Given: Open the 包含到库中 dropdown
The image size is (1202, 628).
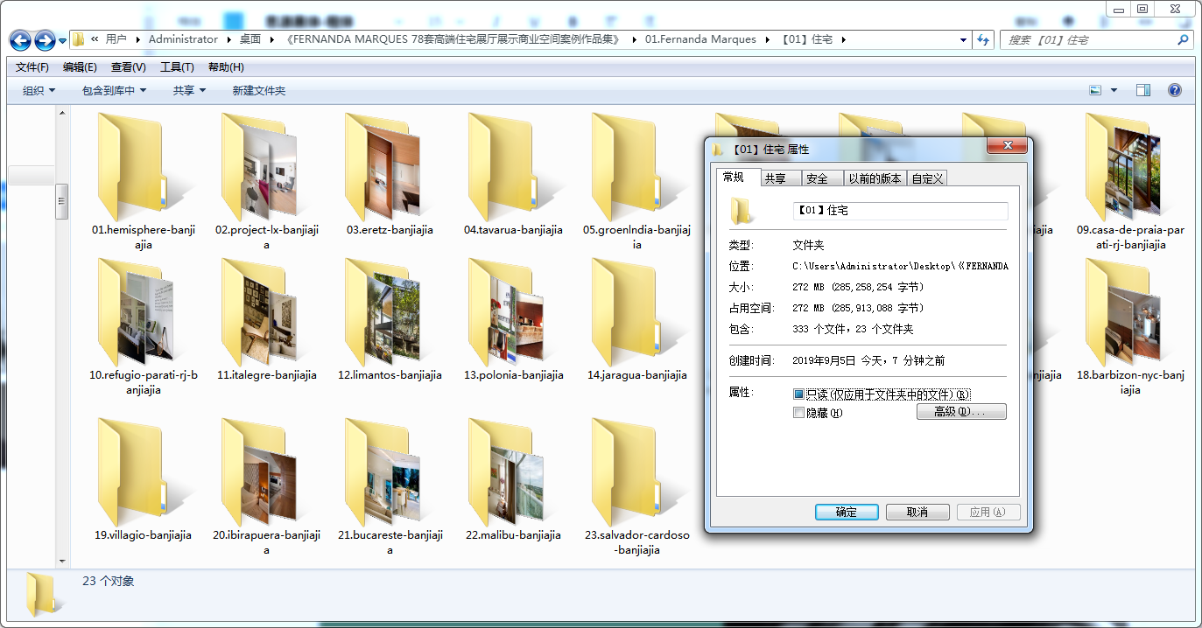Looking at the screenshot, I should pyautogui.click(x=114, y=90).
